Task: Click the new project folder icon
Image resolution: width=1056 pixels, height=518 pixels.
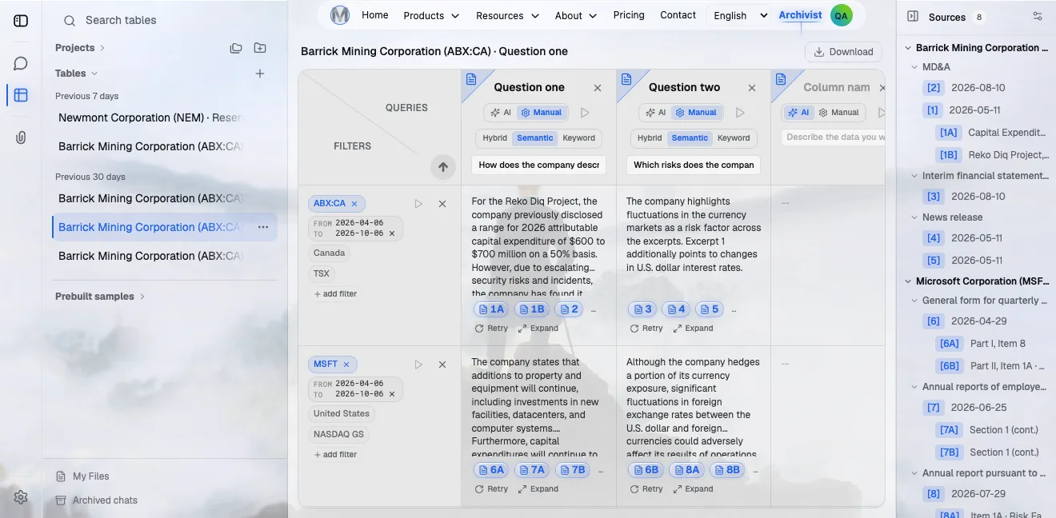Action: 260,48
